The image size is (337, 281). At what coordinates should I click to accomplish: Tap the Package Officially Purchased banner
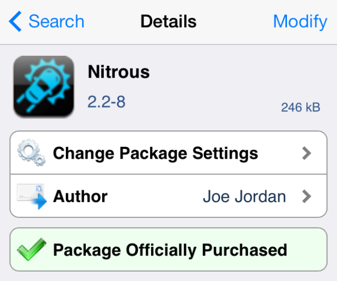coord(168,249)
